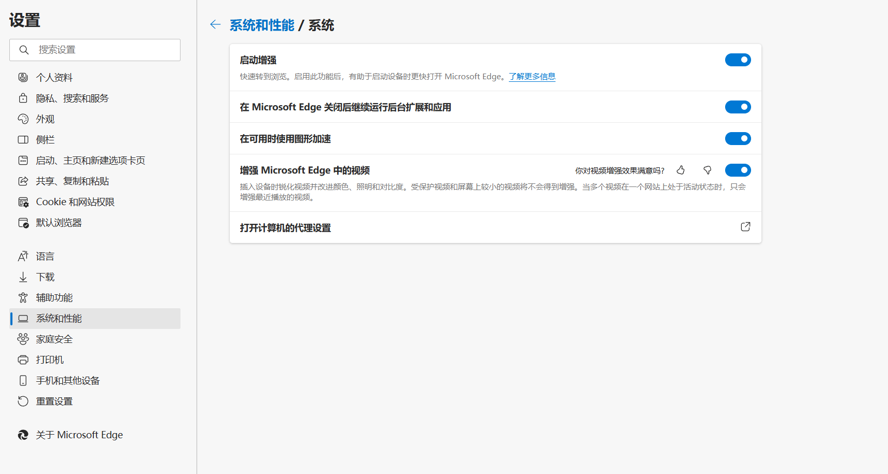Click the 了解更多信息 link
Screen dimensions: 888x474
[532, 76]
